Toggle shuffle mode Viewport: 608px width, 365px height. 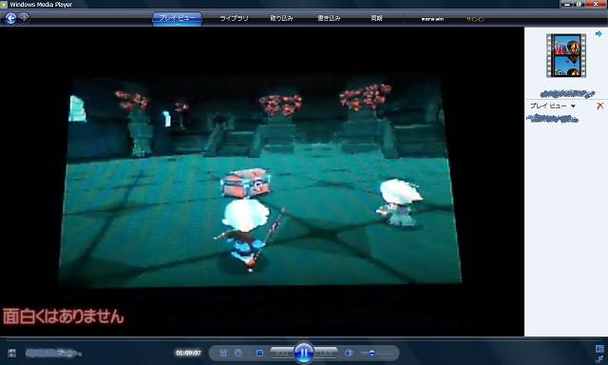[x=223, y=353]
